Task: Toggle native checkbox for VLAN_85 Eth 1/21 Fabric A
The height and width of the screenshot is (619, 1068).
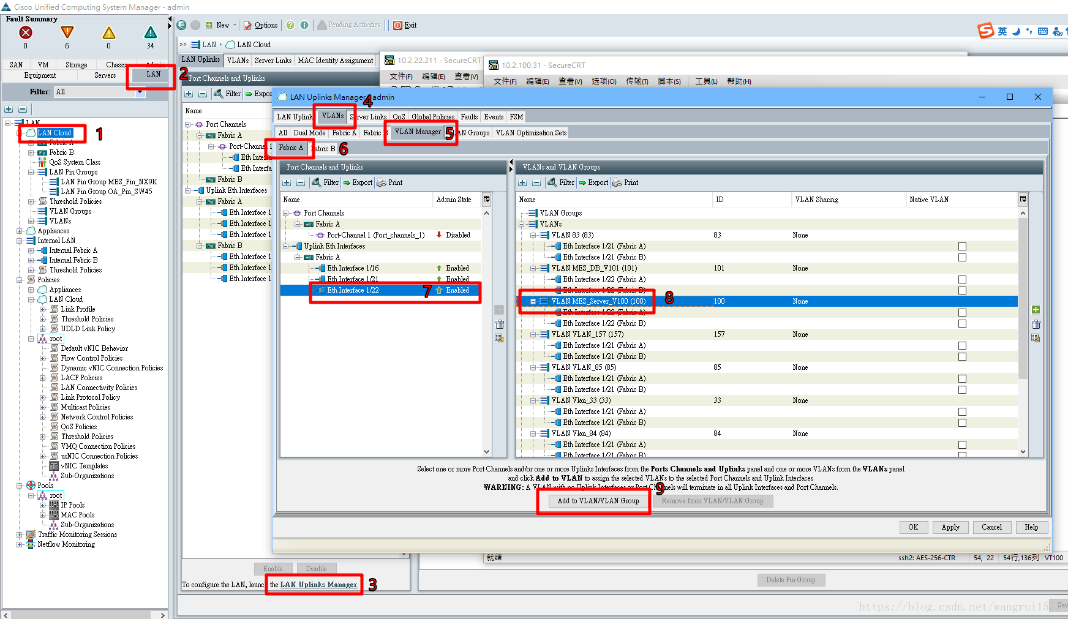Action: coord(962,378)
